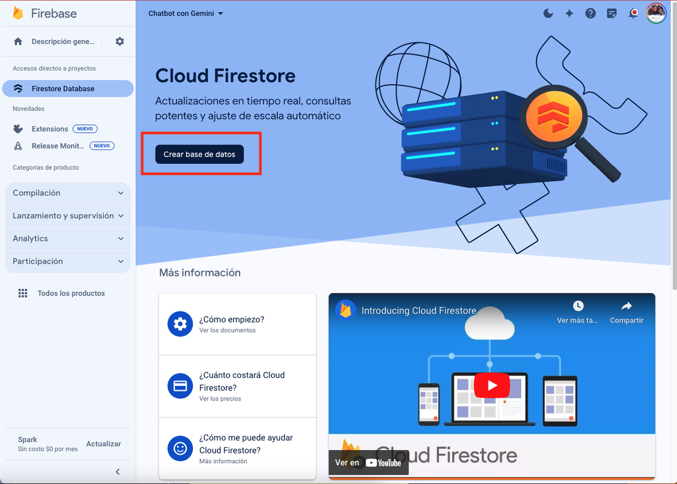Click the watch later clock icon
677x484 pixels.
pos(578,306)
